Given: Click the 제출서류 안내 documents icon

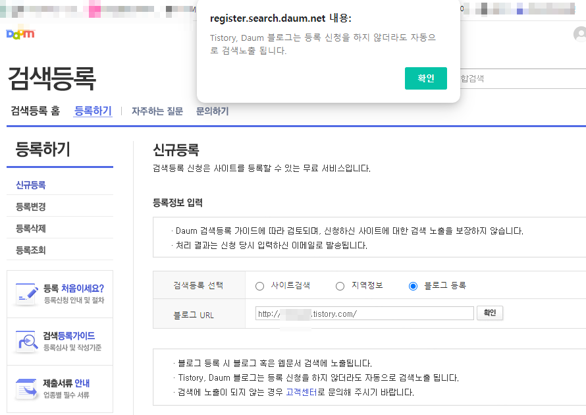Looking at the screenshot, I should [x=26, y=389].
